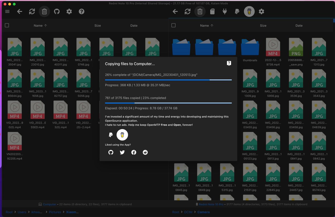Share on Twitter icon in dialog
The height and width of the screenshot is (217, 335).
point(122,152)
